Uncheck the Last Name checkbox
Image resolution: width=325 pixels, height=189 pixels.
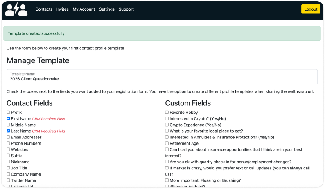(9, 131)
